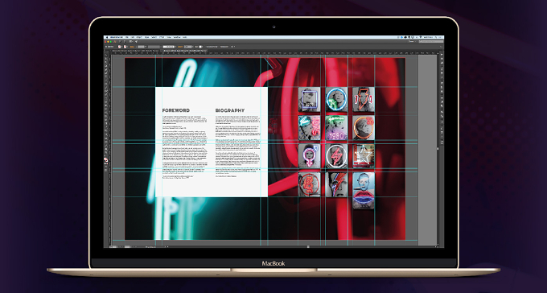This screenshot has width=547, height=293.
Task: Open the Arrange Documents icon menu
Action: (x=131, y=42)
